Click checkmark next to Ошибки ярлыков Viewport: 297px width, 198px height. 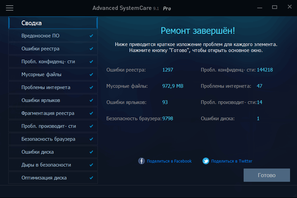coord(91,100)
